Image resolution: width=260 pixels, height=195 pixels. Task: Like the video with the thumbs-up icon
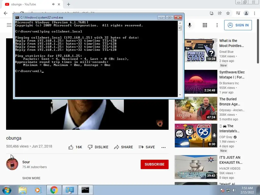[x=71, y=147]
